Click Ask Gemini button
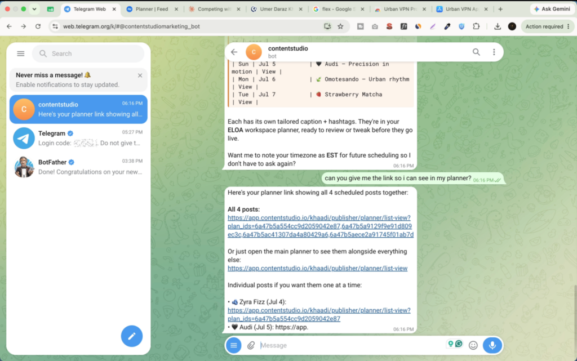Viewport: 577px width, 361px height. pos(552,9)
